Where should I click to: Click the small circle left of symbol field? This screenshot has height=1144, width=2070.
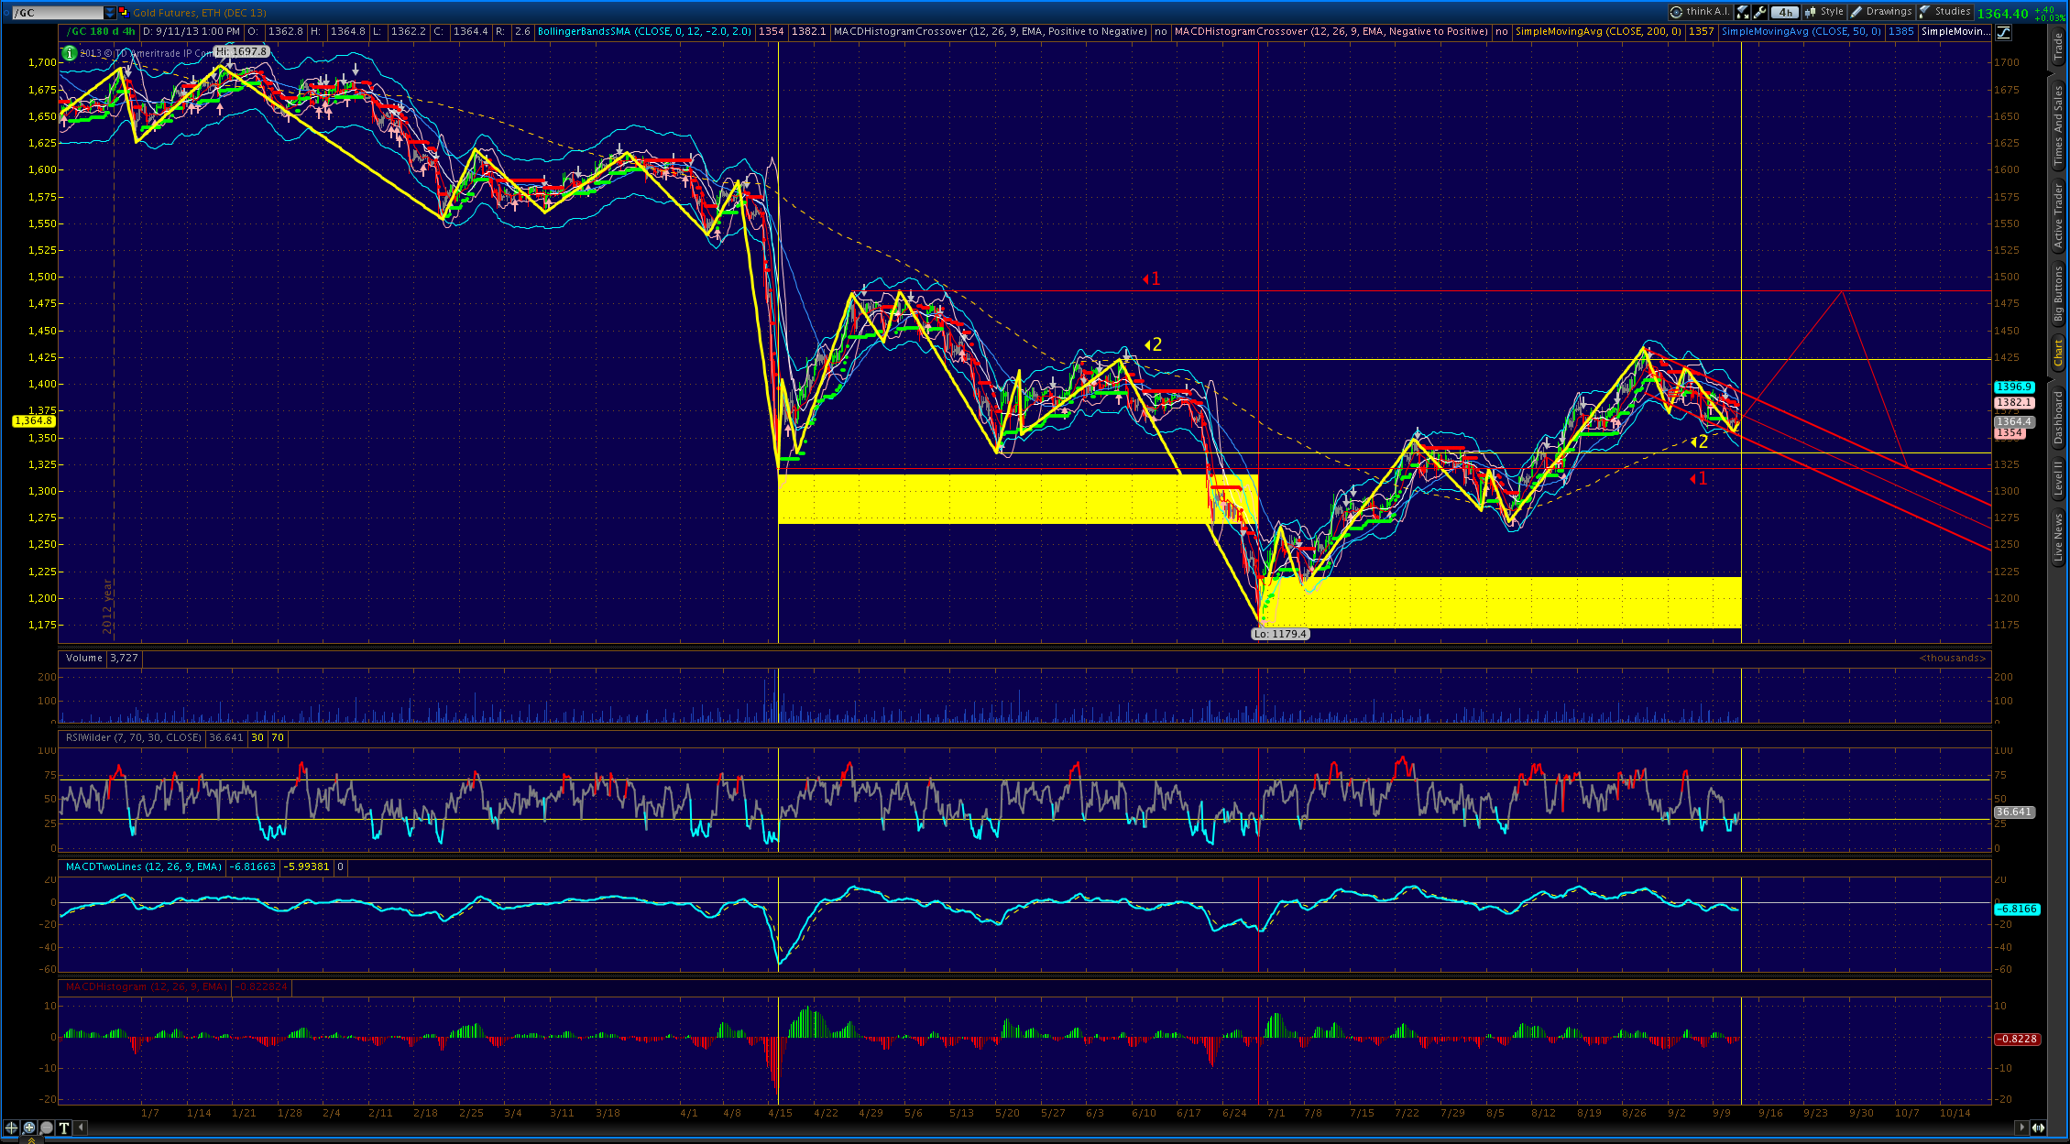coord(7,13)
